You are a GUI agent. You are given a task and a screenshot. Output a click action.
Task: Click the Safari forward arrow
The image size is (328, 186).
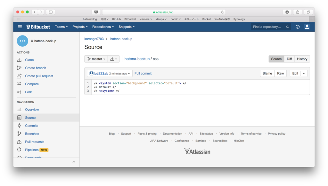click(41, 12)
